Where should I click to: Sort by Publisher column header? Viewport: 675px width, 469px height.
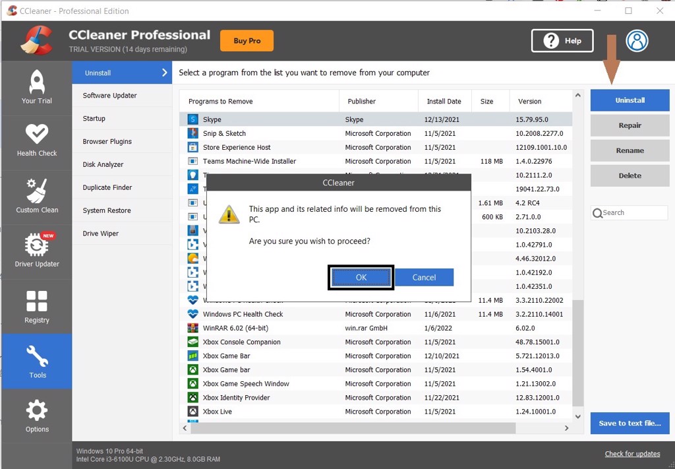point(379,101)
